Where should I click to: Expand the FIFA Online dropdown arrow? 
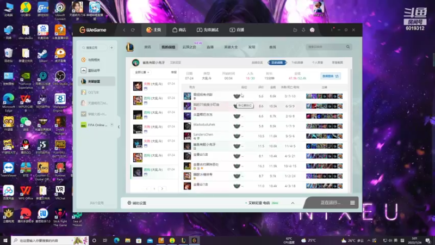coord(112,125)
